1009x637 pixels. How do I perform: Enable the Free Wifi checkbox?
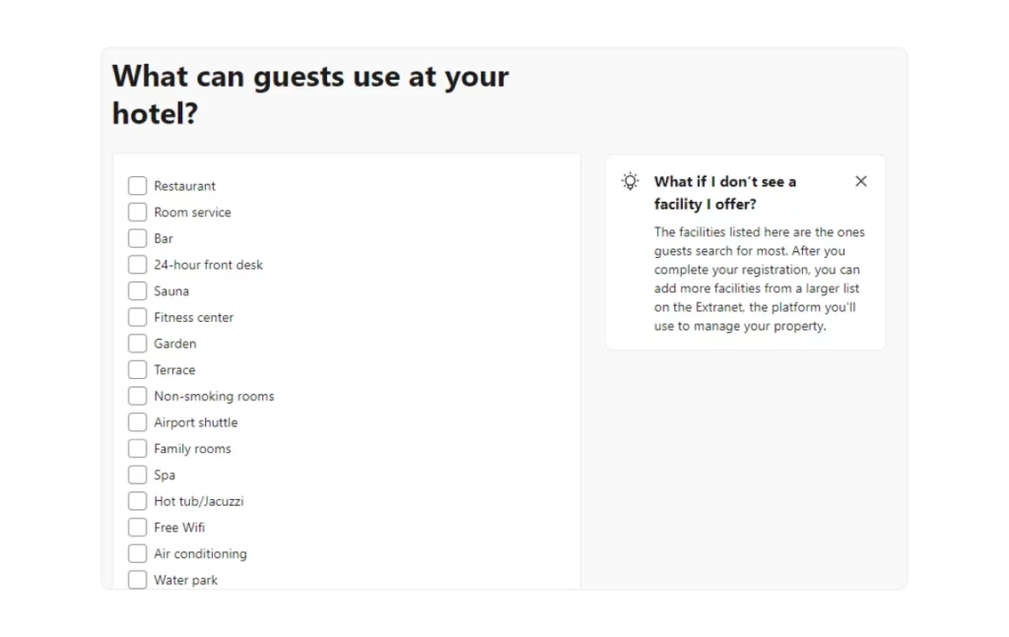pyautogui.click(x=138, y=528)
